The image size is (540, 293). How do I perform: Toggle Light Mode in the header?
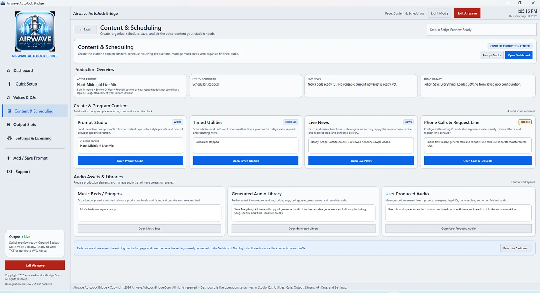click(x=439, y=13)
